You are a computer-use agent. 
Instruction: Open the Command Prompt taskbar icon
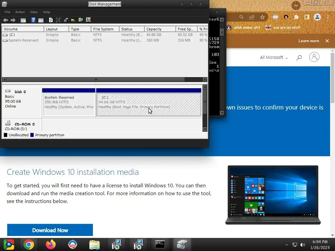click(x=160, y=244)
